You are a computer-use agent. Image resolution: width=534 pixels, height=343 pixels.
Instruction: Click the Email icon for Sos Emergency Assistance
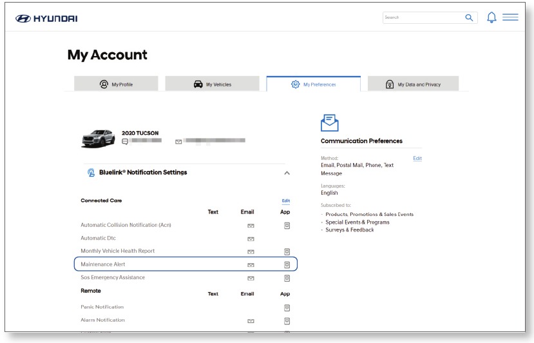tap(251, 279)
